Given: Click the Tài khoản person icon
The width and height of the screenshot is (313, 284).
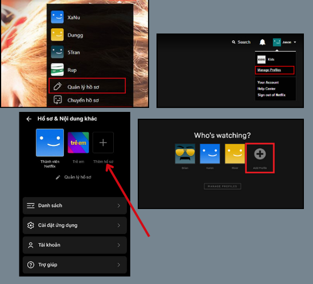Looking at the screenshot, I should (31, 245).
